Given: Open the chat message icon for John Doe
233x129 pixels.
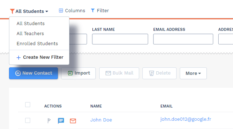Looking at the screenshot, I should click(61, 121).
